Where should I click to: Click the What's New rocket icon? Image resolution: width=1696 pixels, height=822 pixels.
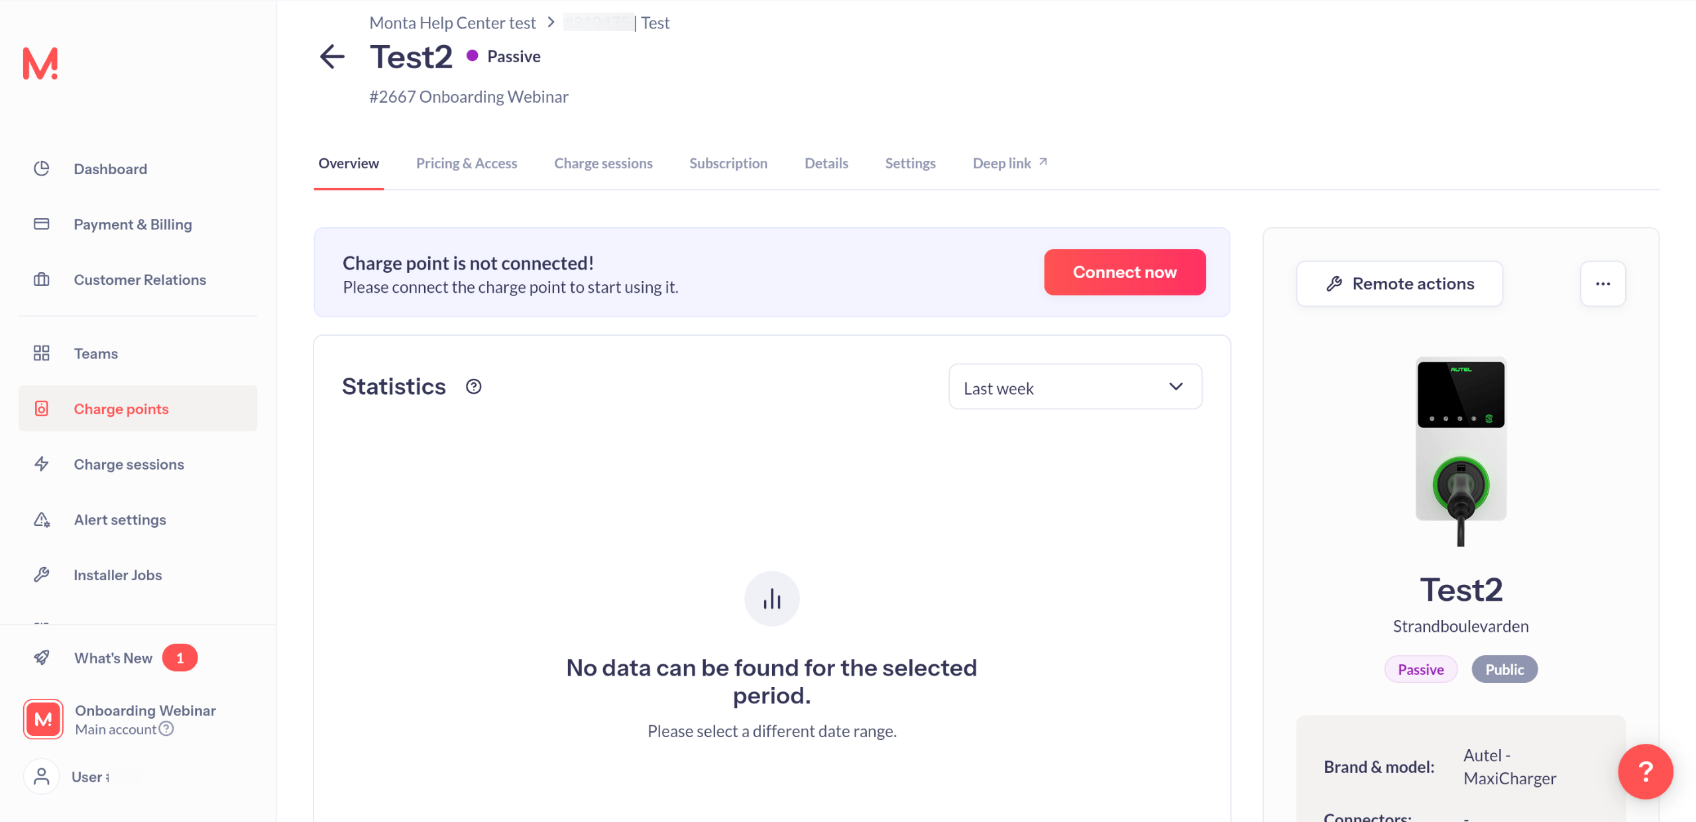click(x=42, y=658)
